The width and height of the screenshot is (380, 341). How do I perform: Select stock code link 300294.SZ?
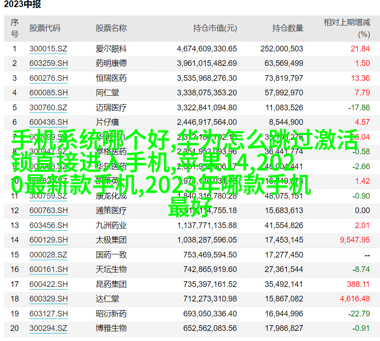(48, 328)
